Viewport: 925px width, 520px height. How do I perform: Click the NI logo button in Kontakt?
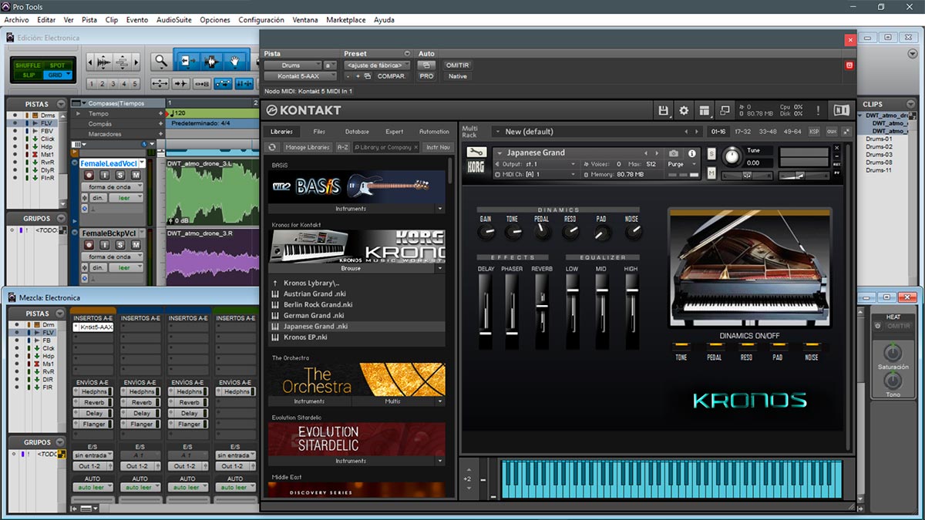coord(841,111)
